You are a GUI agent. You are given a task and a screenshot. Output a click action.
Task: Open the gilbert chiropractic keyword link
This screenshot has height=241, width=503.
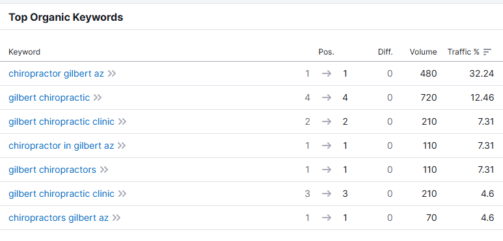coord(49,97)
